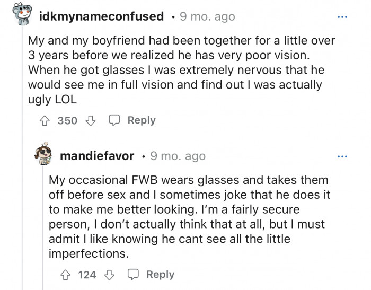Click the timestamp on idkmynameconfused's comment

pyautogui.click(x=206, y=16)
